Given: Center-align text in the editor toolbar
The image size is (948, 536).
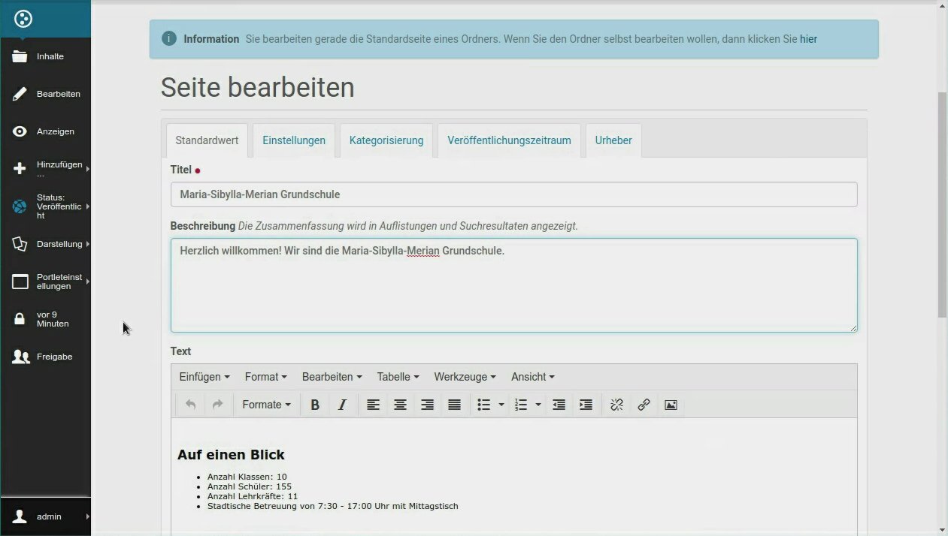Looking at the screenshot, I should 400,405.
